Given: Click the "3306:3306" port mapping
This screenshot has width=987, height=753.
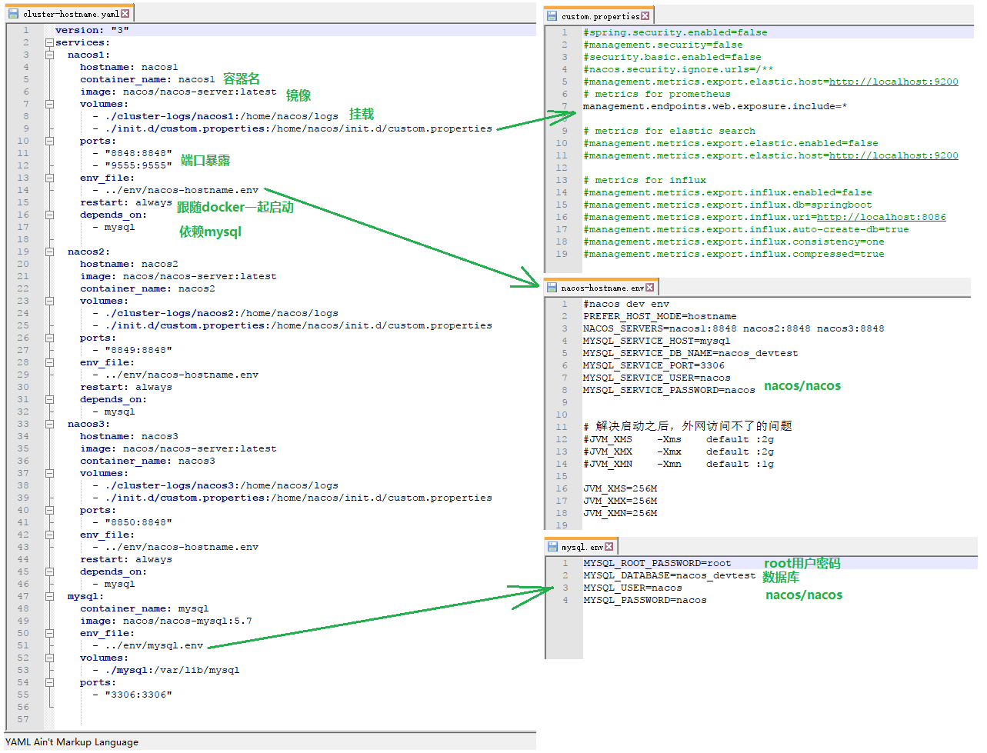Looking at the screenshot, I should [138, 695].
